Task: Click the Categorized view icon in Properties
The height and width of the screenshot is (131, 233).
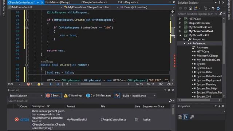Action: pos(180,117)
